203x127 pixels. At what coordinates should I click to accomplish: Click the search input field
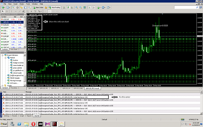point(185,7)
